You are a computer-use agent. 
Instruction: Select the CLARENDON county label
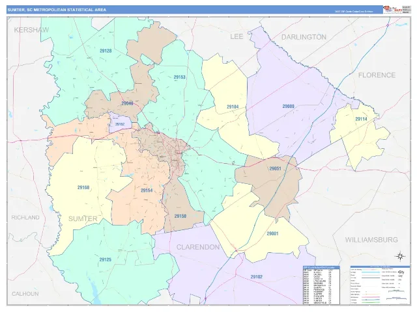click(x=198, y=247)
